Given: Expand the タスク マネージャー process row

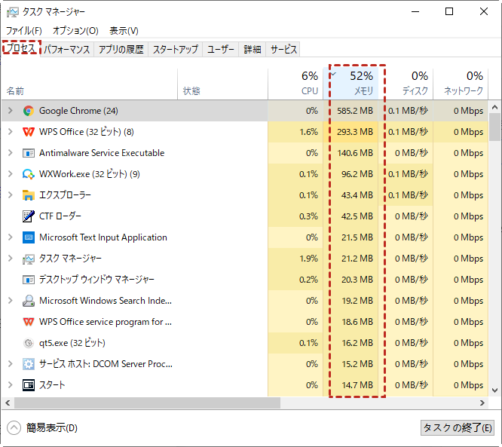Looking at the screenshot, I should point(11,259).
